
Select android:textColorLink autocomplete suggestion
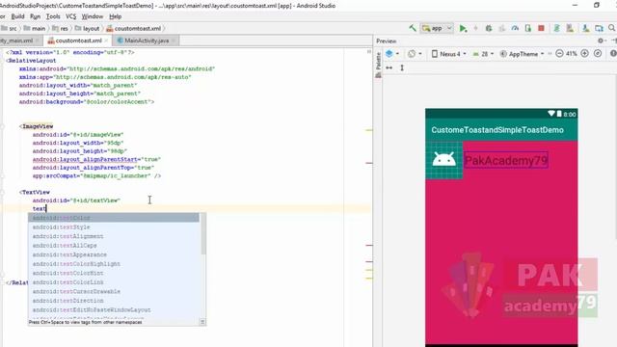point(114,282)
